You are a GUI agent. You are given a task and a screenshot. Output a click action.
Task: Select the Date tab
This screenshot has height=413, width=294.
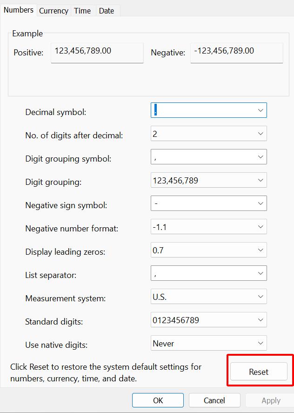107,11
